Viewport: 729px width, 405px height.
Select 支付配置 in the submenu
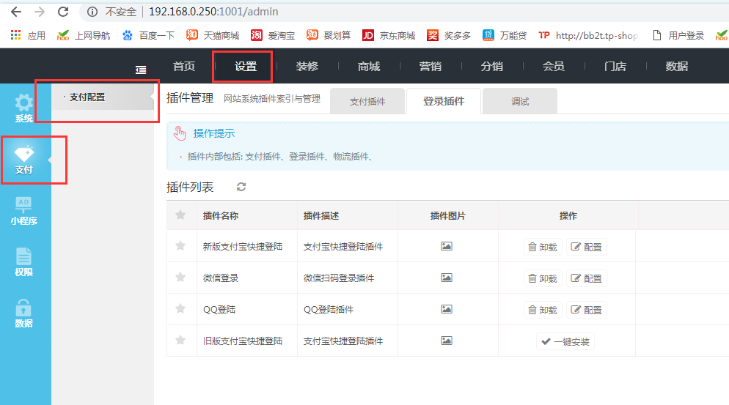[x=87, y=97]
